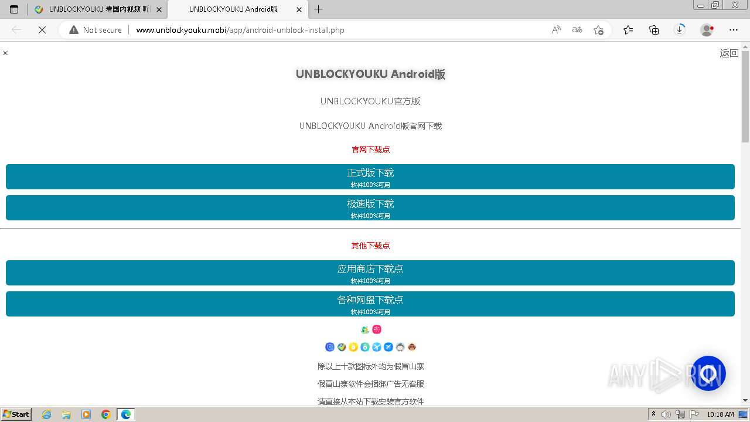This screenshot has height=422, width=750.
Task: Click the gray owl app icon
Action: click(x=400, y=347)
